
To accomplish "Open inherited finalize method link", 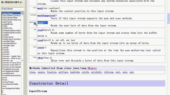I will [52, 72].
